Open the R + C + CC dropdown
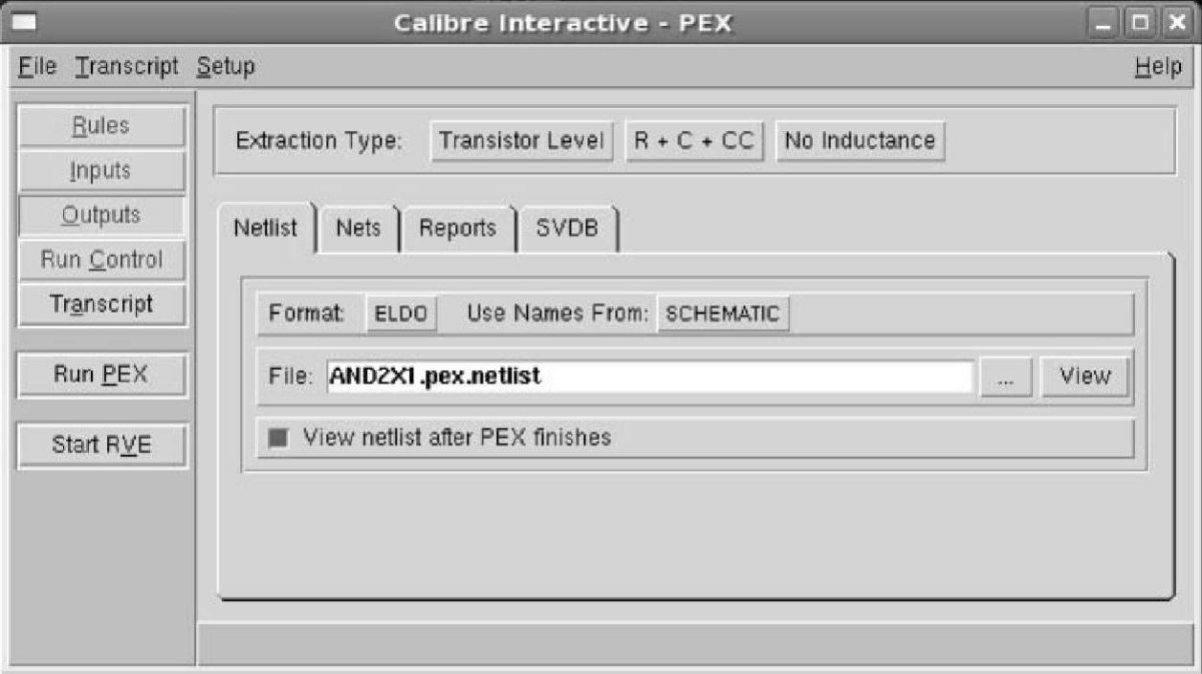 click(x=694, y=141)
